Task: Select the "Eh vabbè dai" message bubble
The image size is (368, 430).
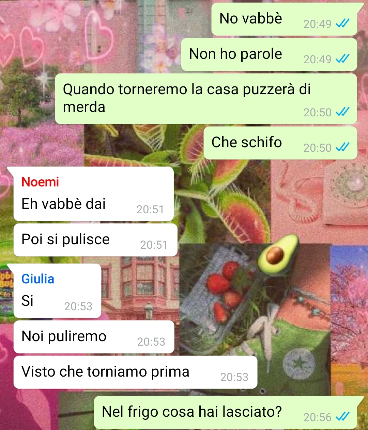Action: point(94,194)
